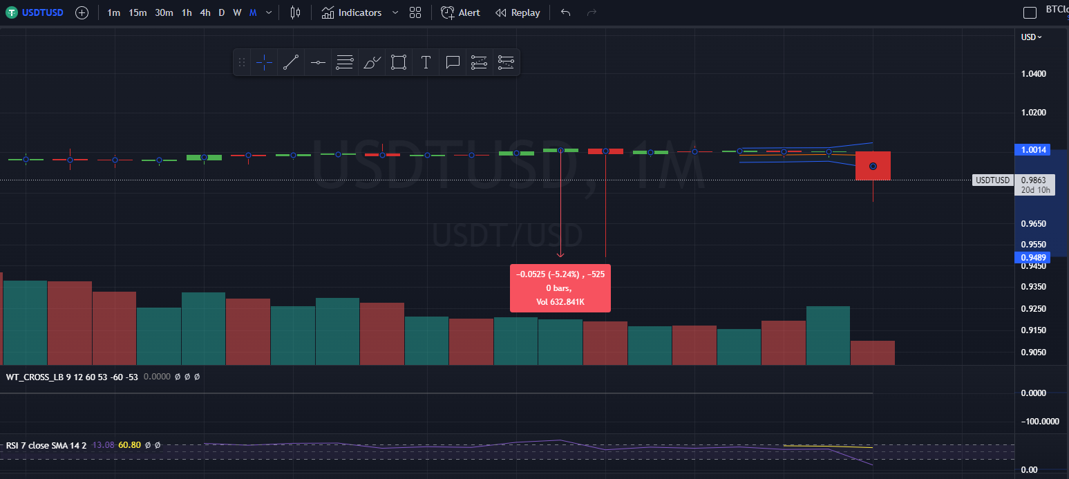
Task: Switch chart to 1m timeframe
Action: pyautogui.click(x=113, y=12)
